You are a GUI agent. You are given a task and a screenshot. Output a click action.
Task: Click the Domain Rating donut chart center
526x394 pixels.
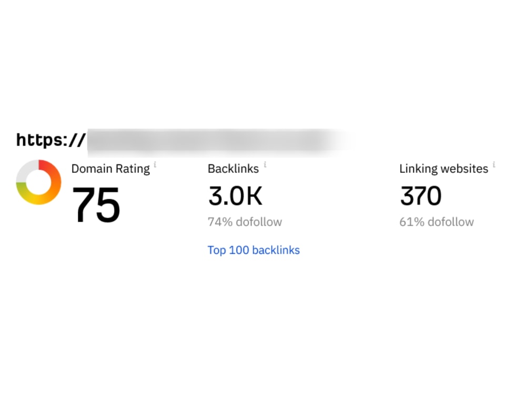(38, 182)
